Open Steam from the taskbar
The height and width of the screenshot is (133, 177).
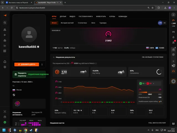coord(31,130)
